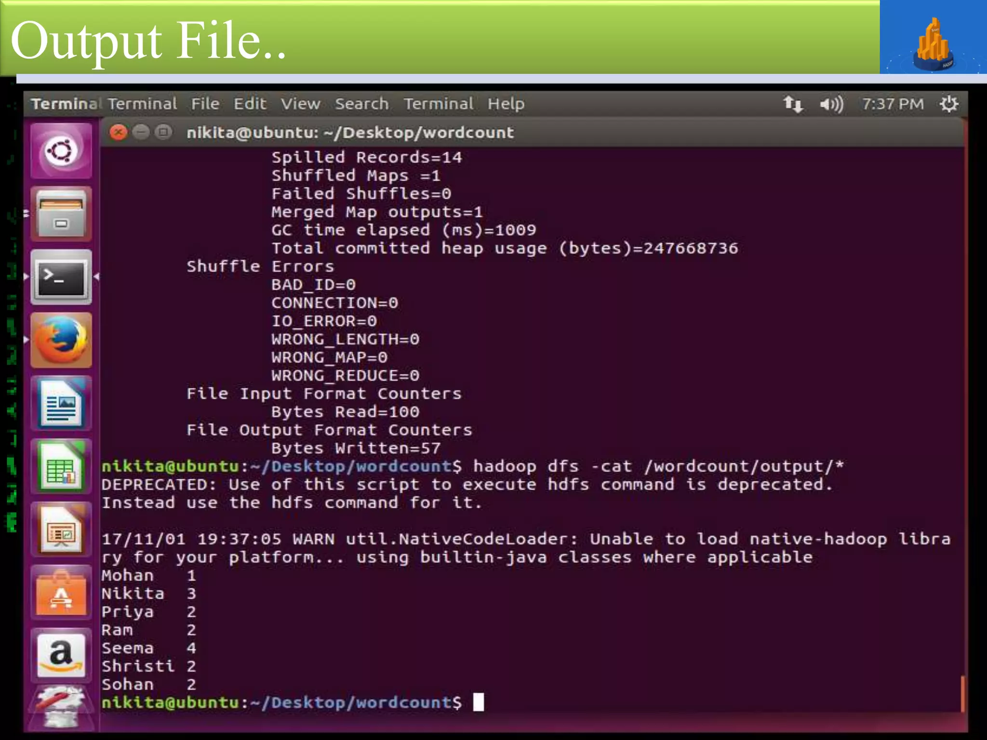Viewport: 987px width, 740px height.
Task: Click the cursor at the final prompt
Action: 478,702
